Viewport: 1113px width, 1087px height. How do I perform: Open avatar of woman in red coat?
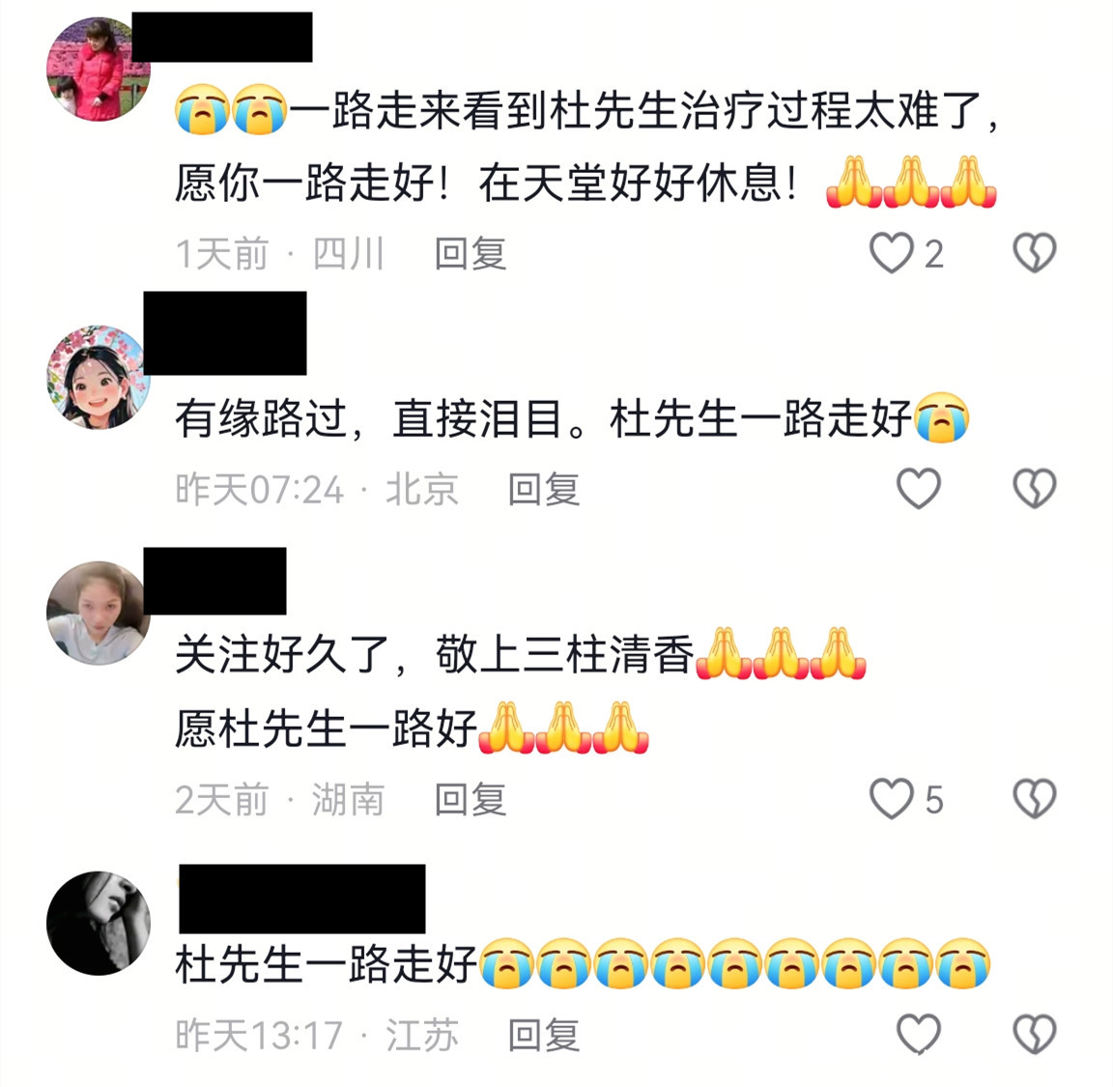pos(98,70)
